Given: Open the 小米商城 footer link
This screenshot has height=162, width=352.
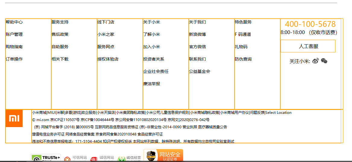Looking at the screenshot, I should 39,113.
